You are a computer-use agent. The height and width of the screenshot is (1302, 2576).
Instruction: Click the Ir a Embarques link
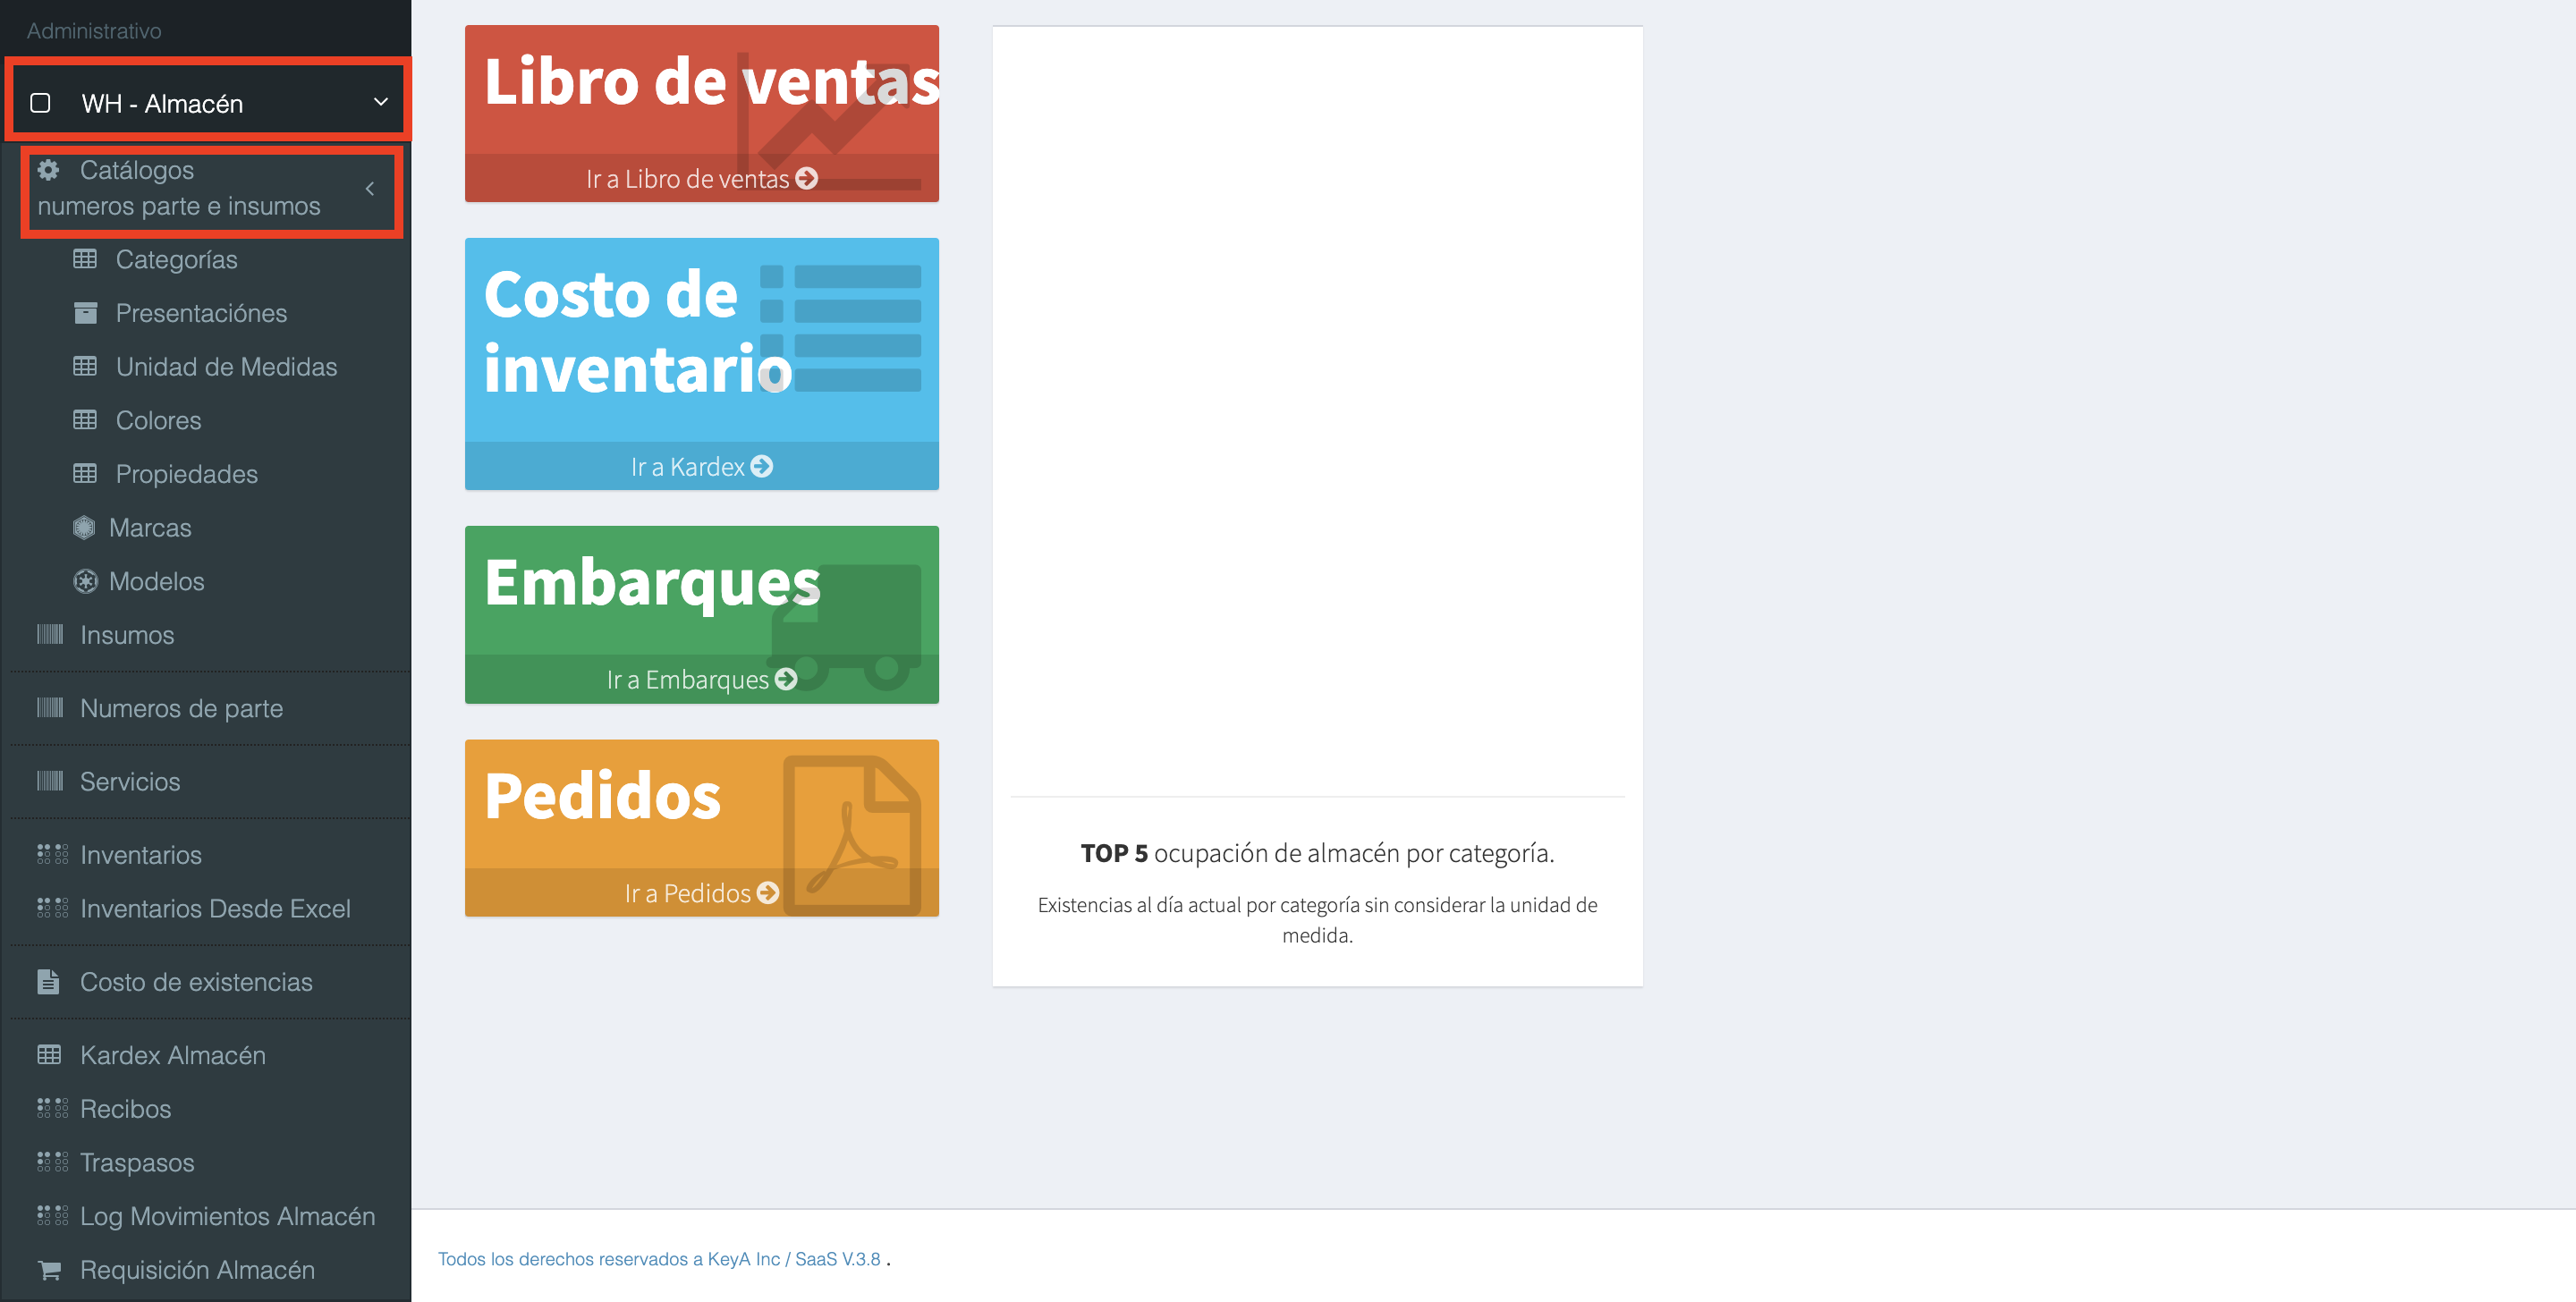click(701, 680)
